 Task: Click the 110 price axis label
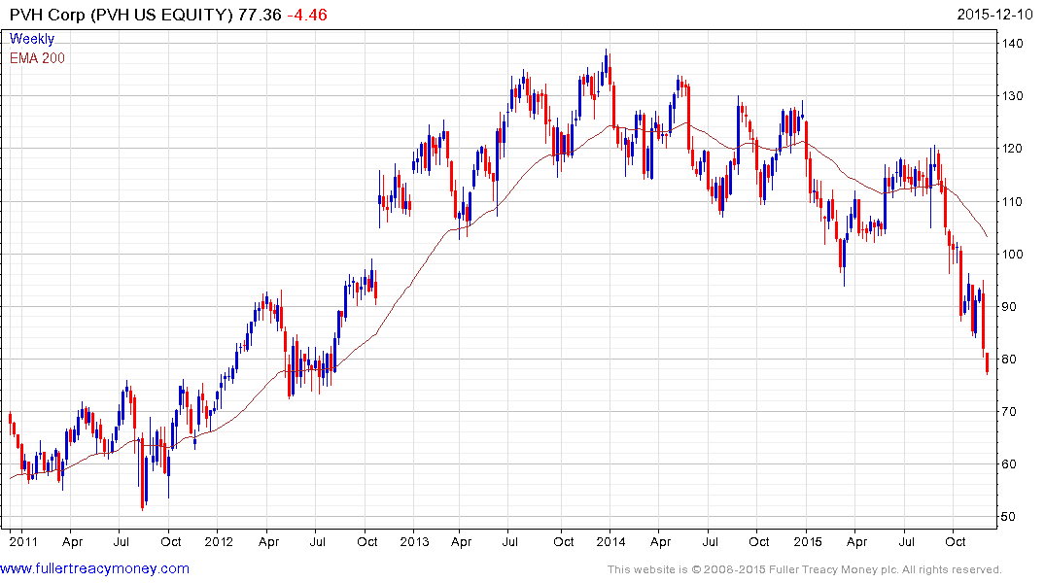pyautogui.click(x=1012, y=201)
